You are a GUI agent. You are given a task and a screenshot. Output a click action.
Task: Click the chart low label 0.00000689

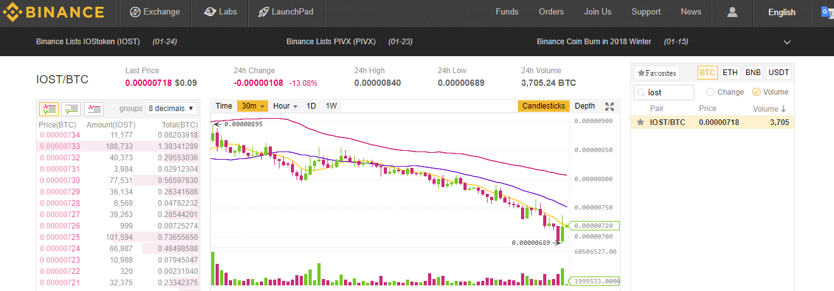click(x=531, y=242)
